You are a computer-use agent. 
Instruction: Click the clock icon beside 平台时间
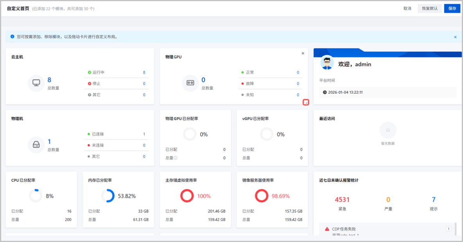324,92
